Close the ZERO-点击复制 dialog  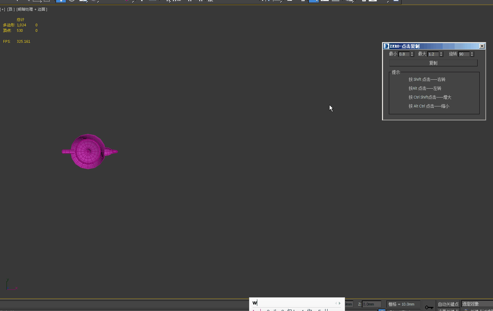coord(482,46)
